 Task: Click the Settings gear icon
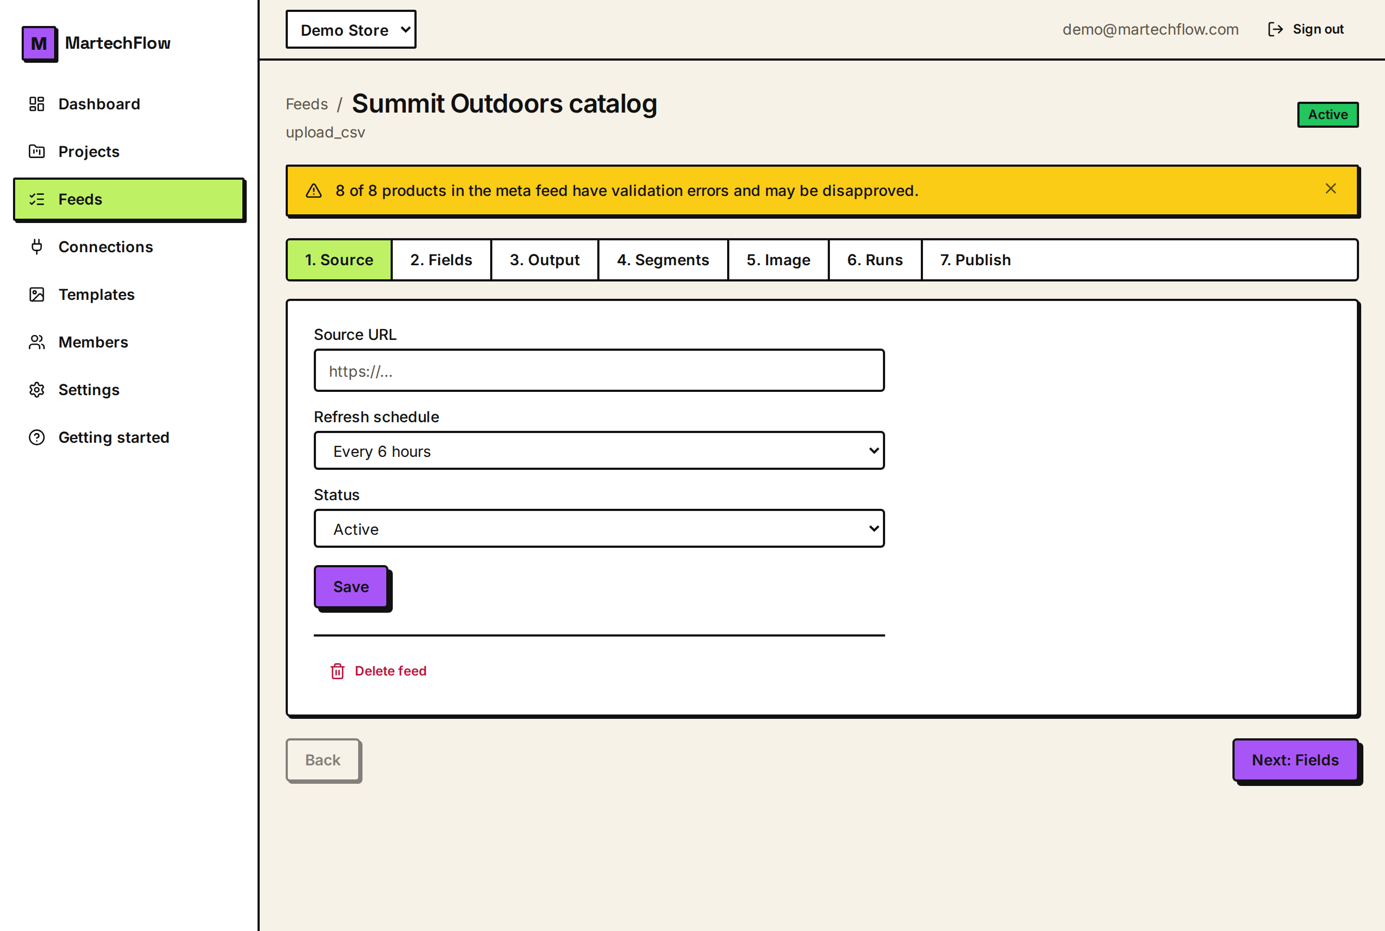click(37, 390)
